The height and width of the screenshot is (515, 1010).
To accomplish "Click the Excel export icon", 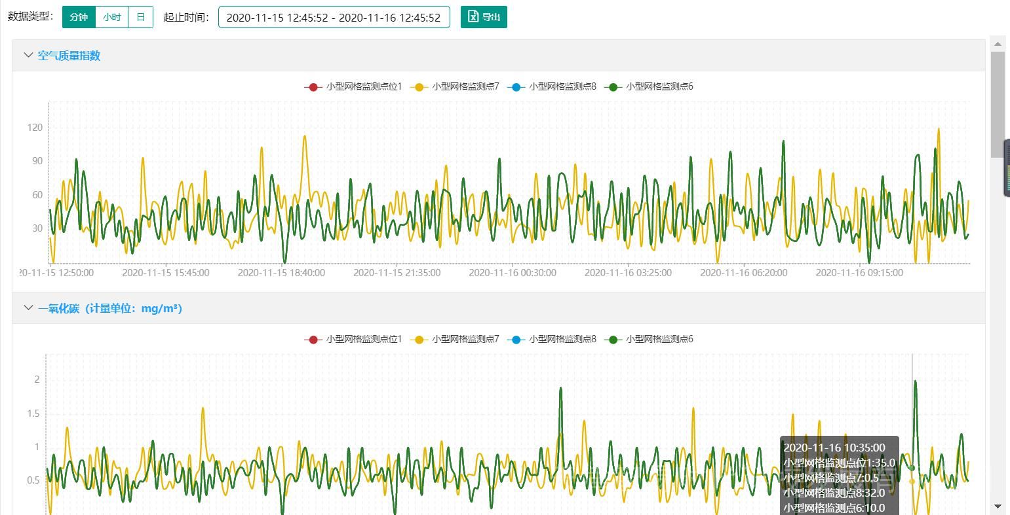I will click(473, 17).
